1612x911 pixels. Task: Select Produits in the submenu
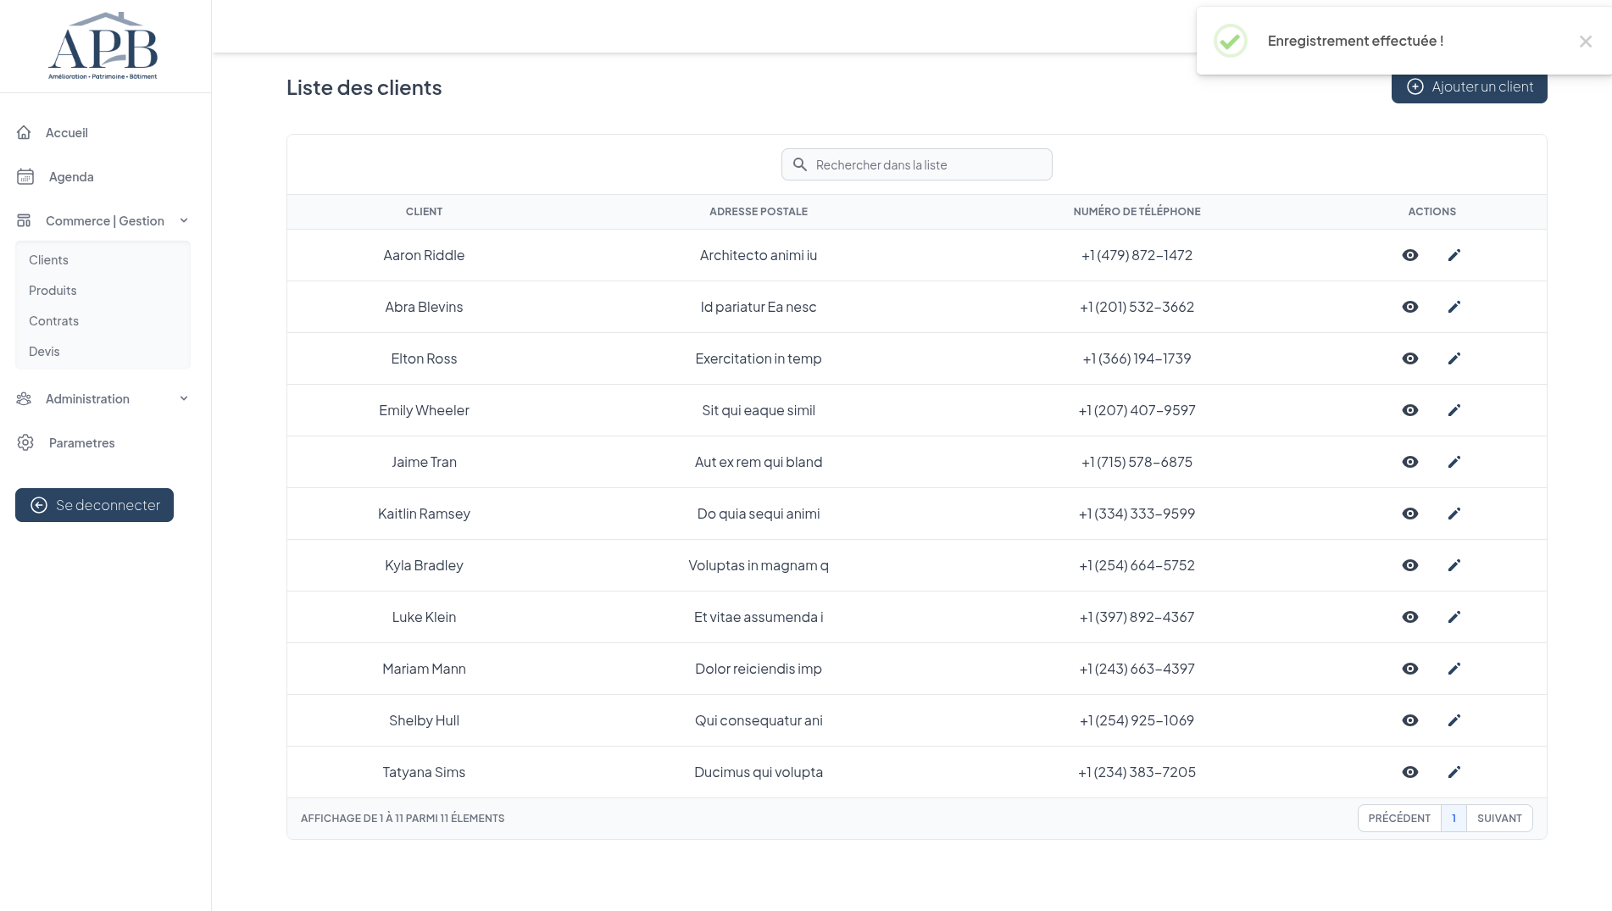pos(53,291)
